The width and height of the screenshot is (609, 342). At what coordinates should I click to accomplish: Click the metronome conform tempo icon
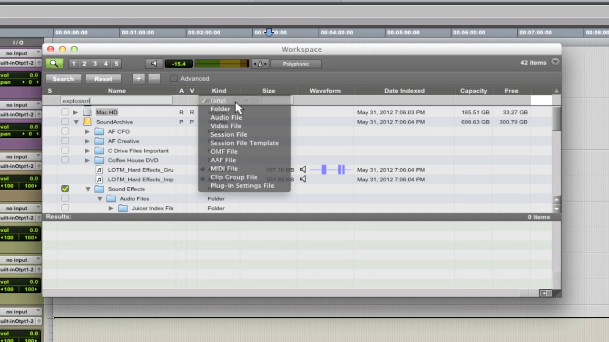[260, 64]
